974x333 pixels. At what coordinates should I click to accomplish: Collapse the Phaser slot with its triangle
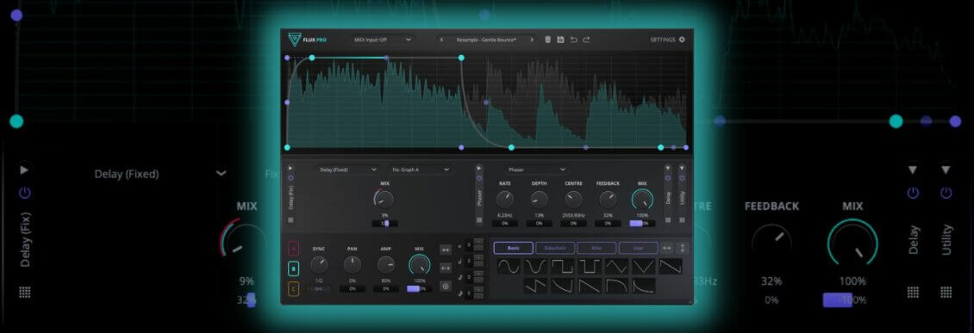pyautogui.click(x=479, y=168)
